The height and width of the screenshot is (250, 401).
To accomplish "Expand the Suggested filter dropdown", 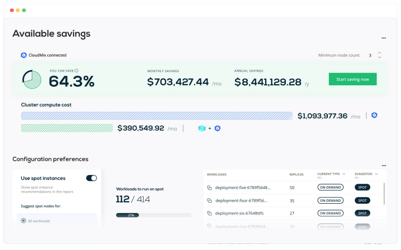I will tap(377, 174).
